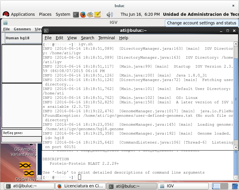Open the Applications menu

(23, 14)
